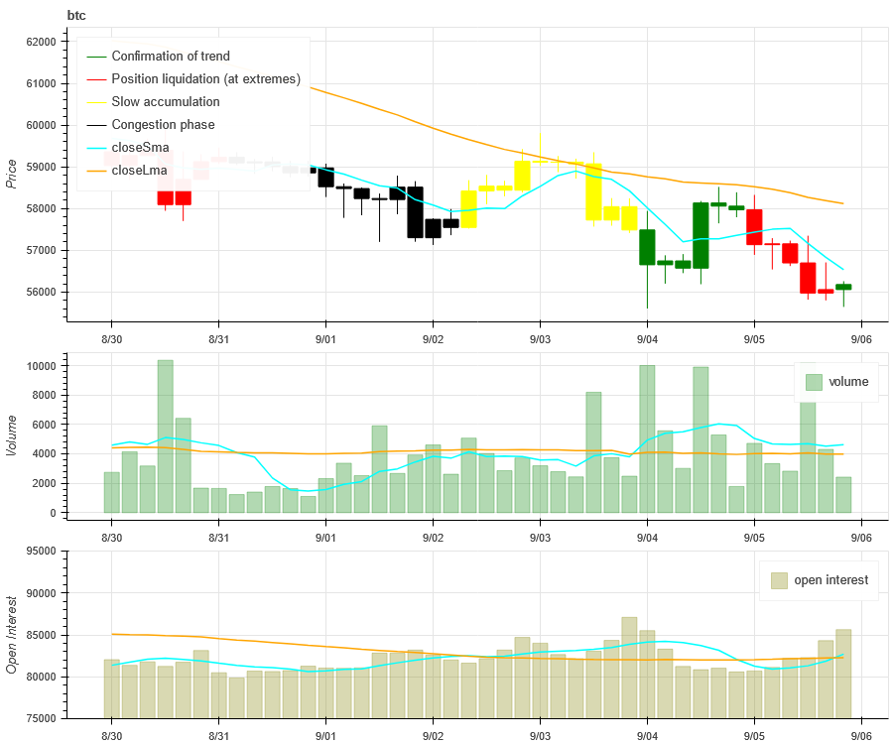Screen dimensions: 893x744
Task: Click the tallest open interest bar before 9/04
Action: point(629,668)
